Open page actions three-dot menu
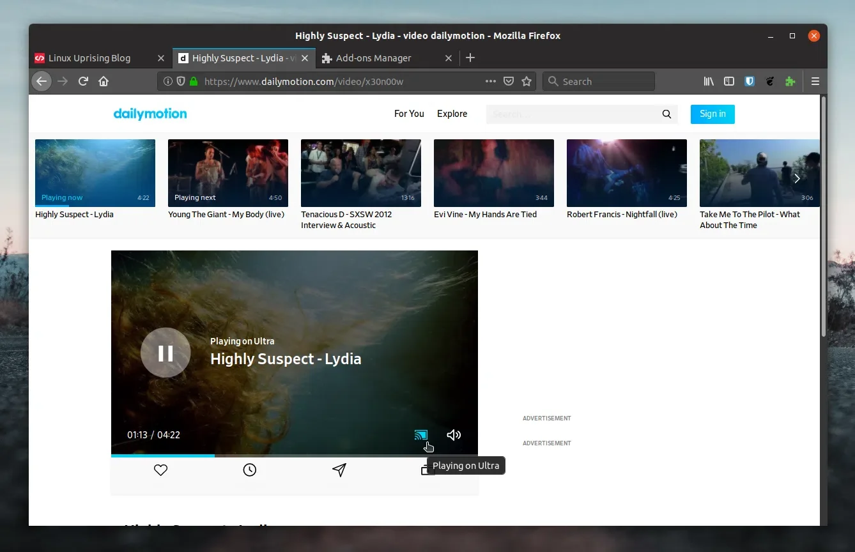Image resolution: width=855 pixels, height=552 pixels. click(x=490, y=82)
